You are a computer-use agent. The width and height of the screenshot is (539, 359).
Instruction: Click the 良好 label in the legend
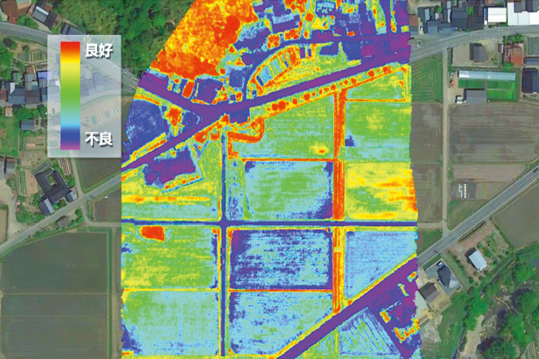pyautogui.click(x=99, y=51)
